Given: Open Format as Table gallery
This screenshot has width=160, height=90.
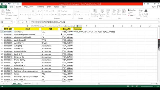Looking at the screenshot, I should point(102,13).
